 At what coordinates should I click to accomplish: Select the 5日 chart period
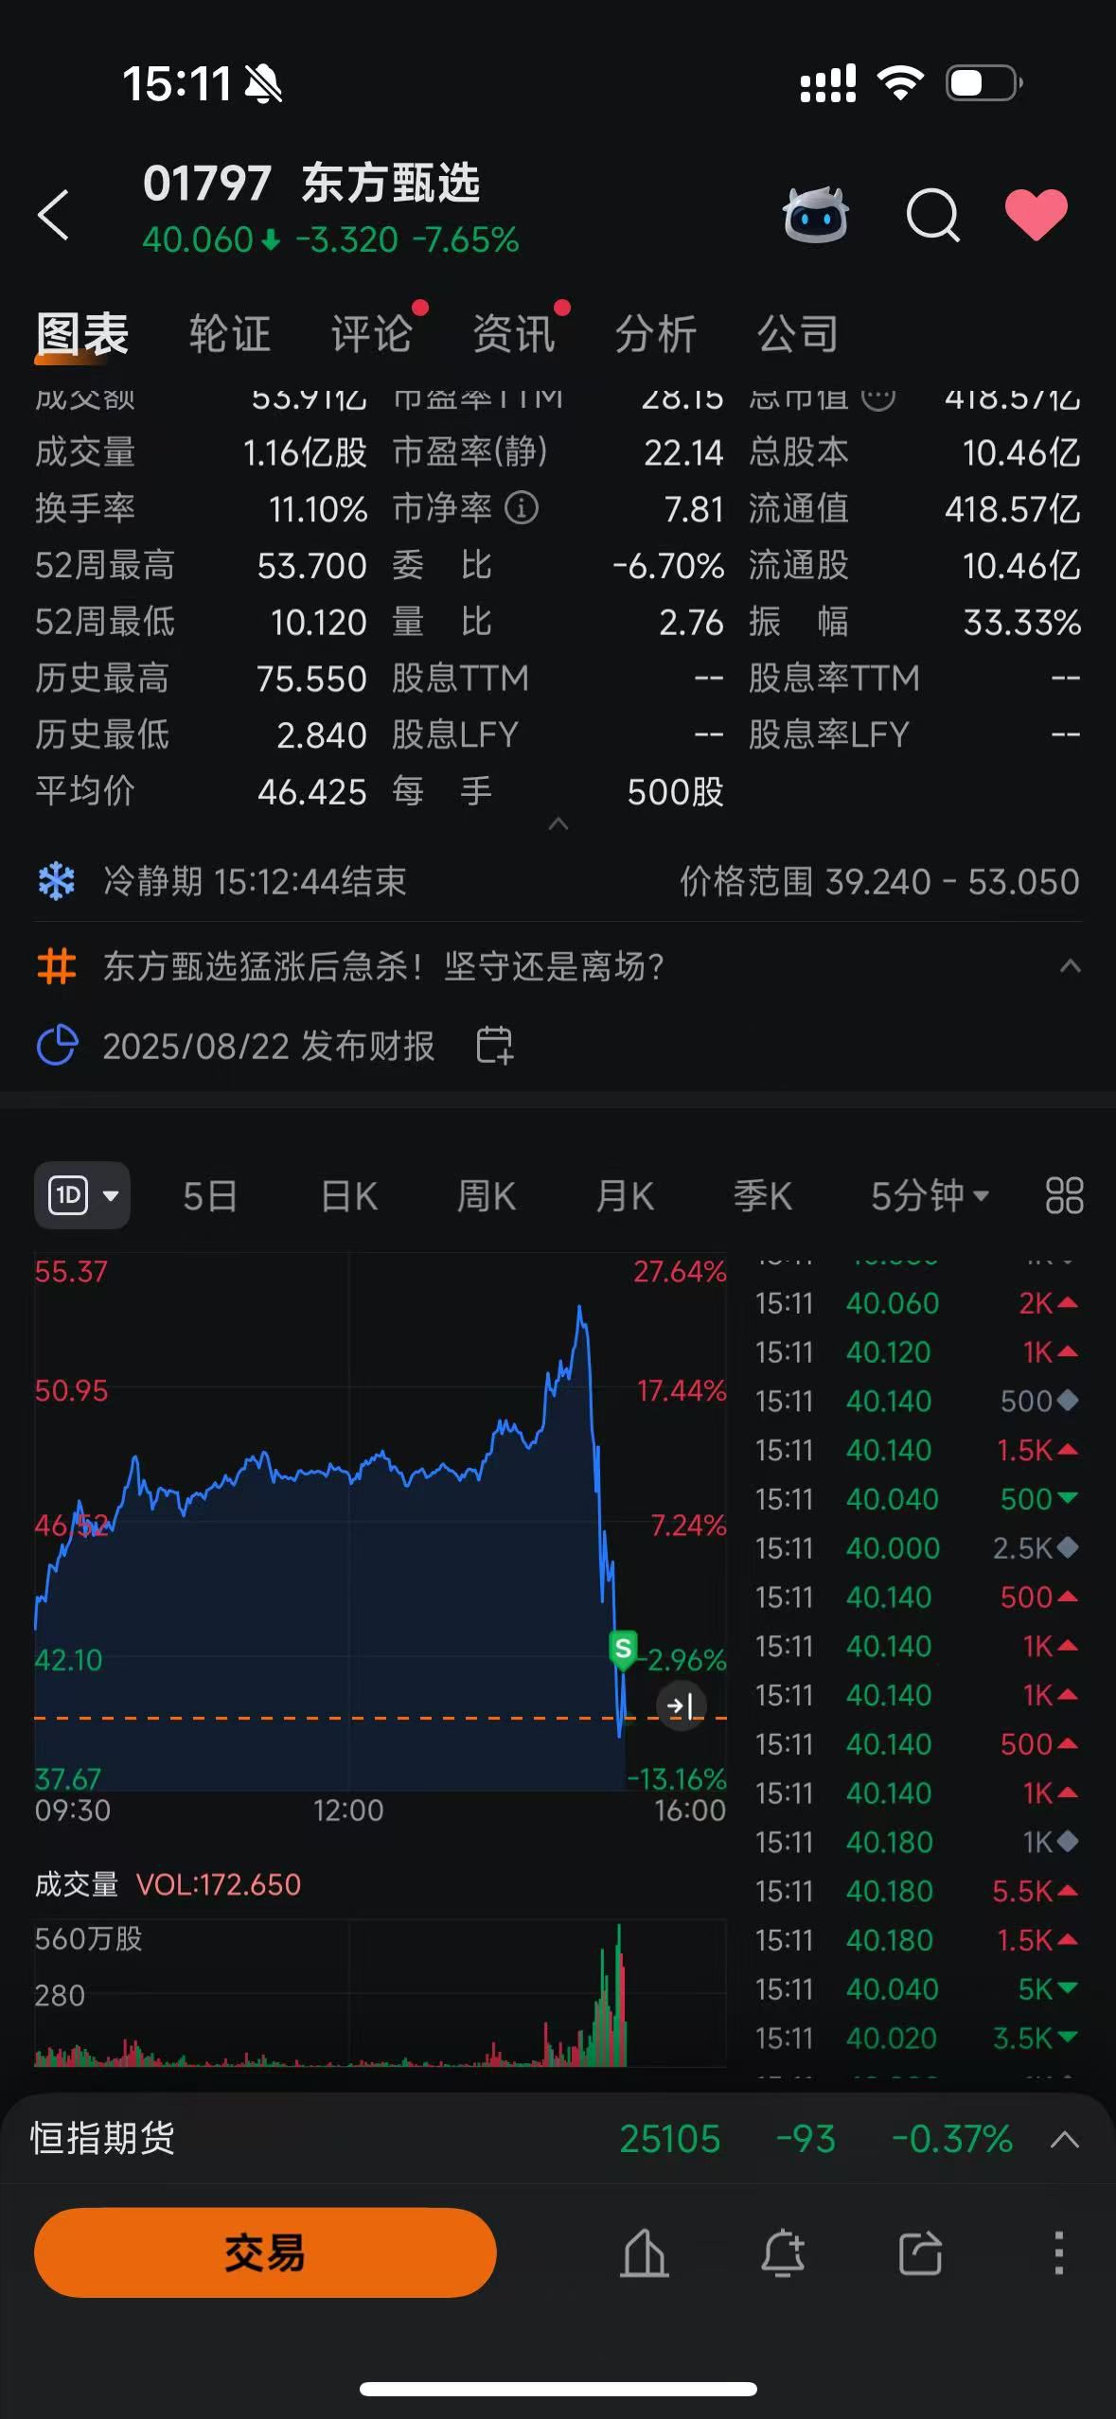[210, 1196]
